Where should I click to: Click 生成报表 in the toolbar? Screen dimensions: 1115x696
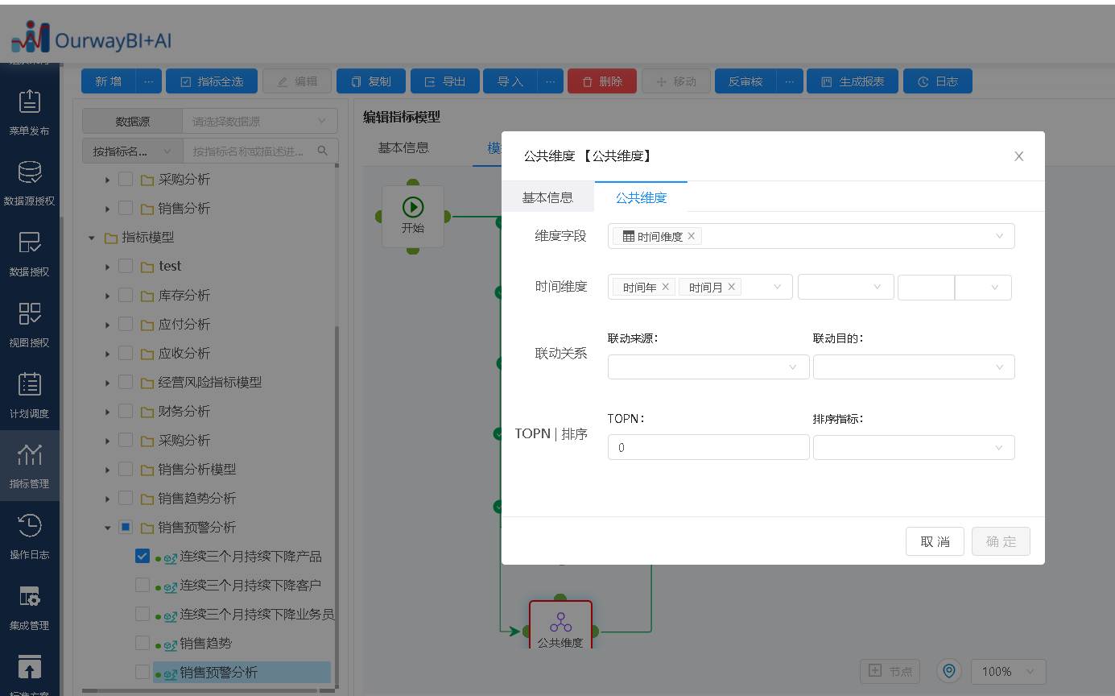(853, 81)
